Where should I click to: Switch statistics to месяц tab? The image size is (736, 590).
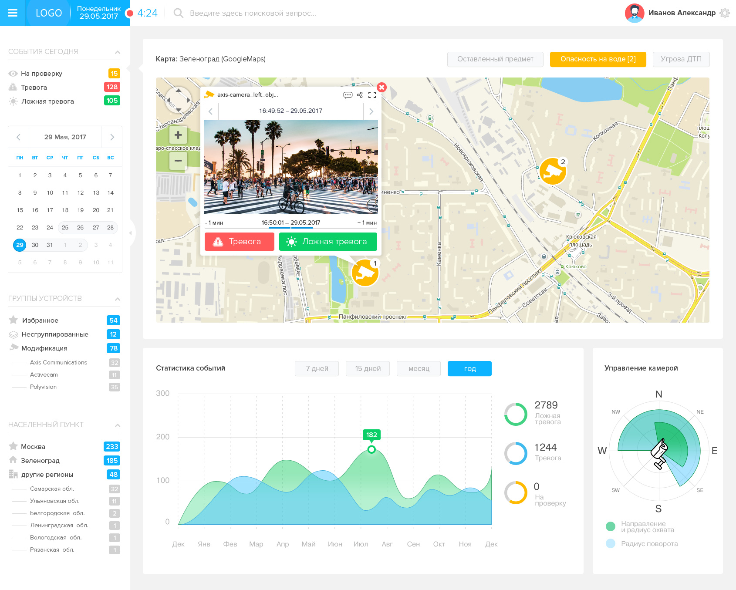(419, 368)
